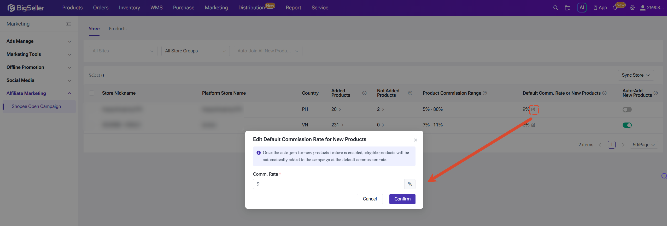Open the 50/Page size dropdown
The width and height of the screenshot is (667, 226).
[644, 145]
